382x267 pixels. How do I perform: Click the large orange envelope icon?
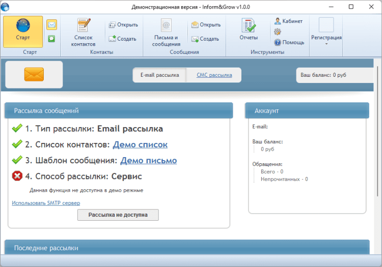pos(34,74)
